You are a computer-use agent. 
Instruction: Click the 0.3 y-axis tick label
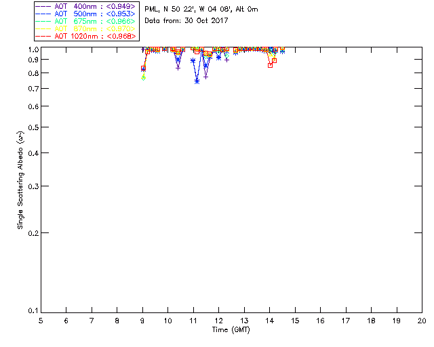click(x=33, y=186)
